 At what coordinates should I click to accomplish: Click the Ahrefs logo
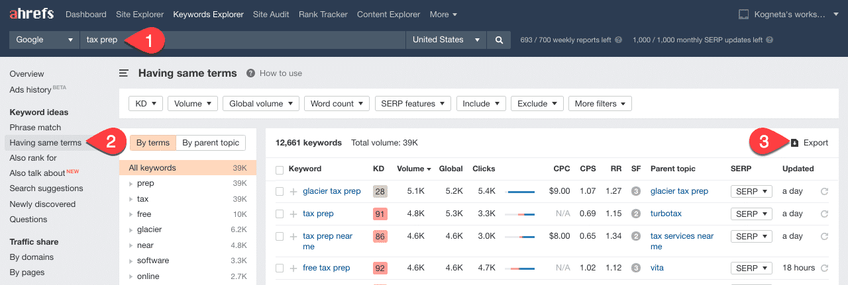coord(31,14)
